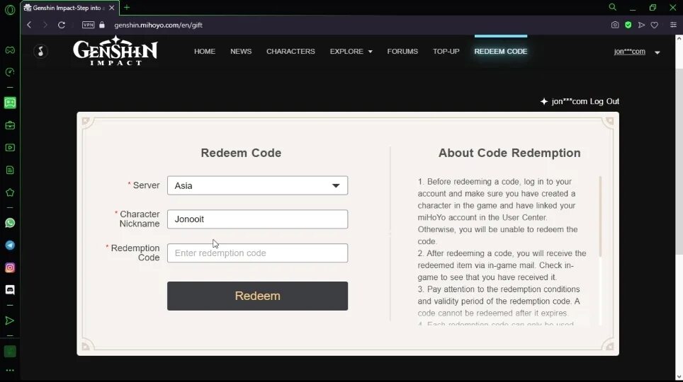This screenshot has width=683, height=382.
Task: Close the Genshin Impact tab
Action: tap(111, 8)
